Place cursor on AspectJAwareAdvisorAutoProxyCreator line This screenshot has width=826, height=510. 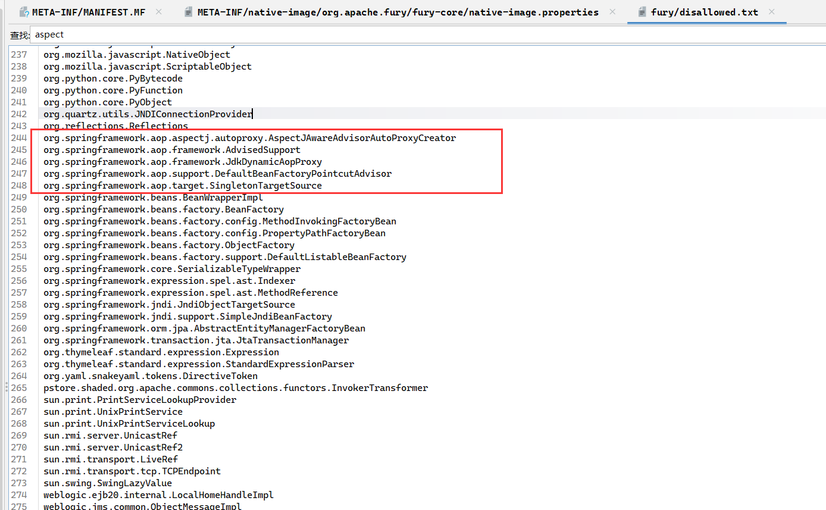[249, 138]
